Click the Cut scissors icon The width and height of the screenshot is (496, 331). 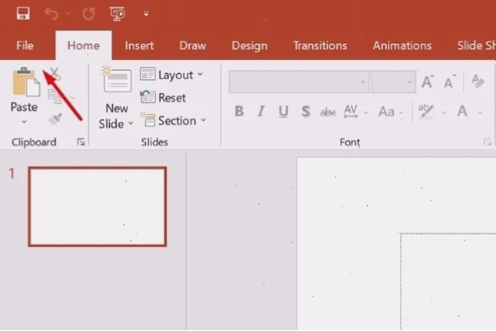click(x=55, y=74)
